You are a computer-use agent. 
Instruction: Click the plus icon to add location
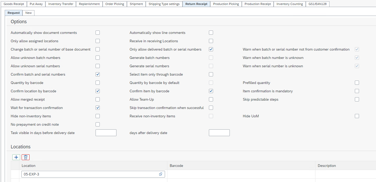tap(16, 157)
